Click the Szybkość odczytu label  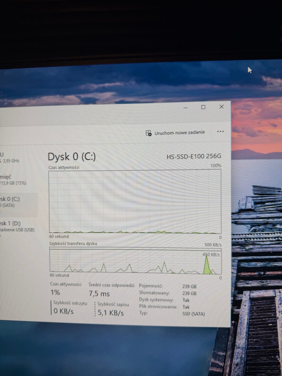[x=70, y=303]
